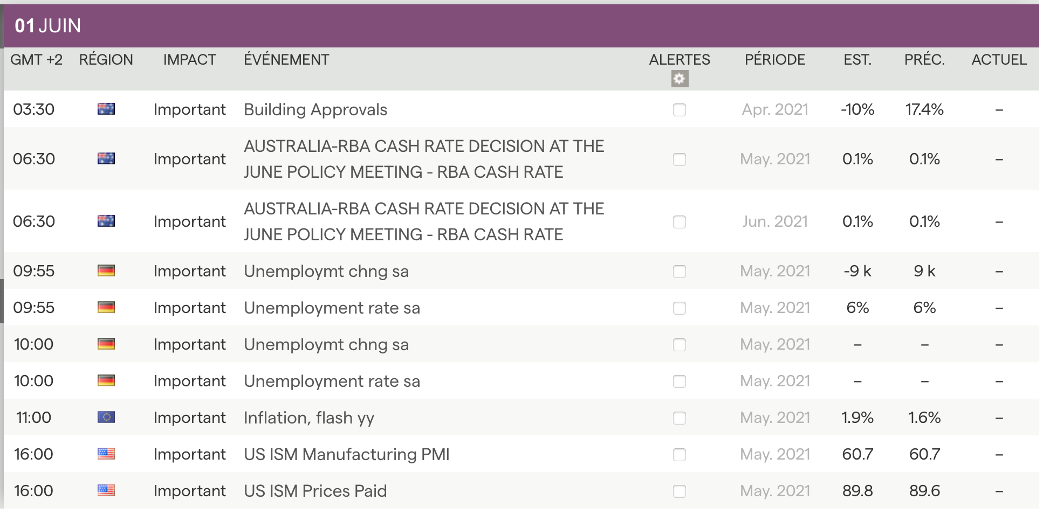Click the EU flag on Inflation row
This screenshot has height=514, width=1043.
[x=106, y=418]
